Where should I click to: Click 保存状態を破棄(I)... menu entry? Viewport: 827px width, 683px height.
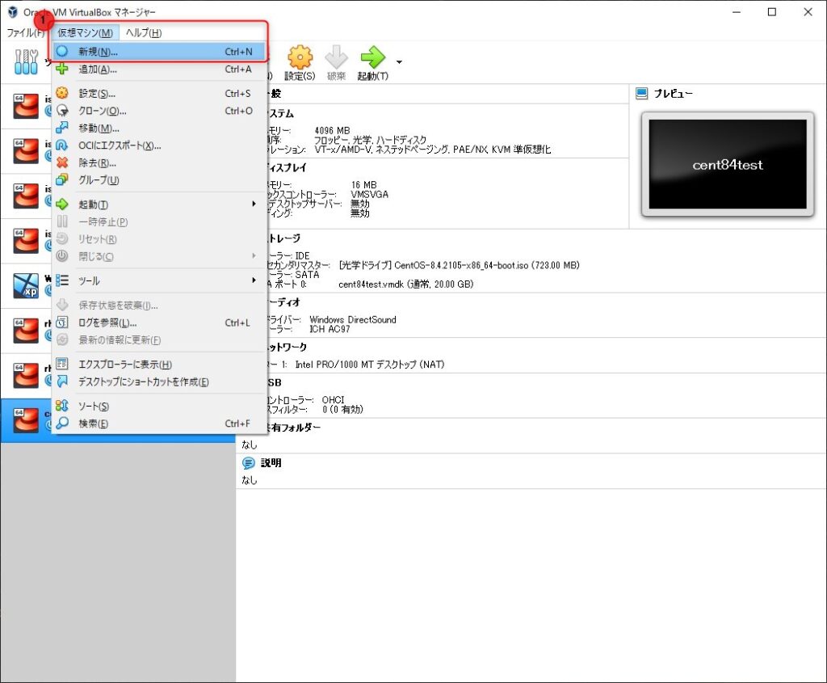coord(158,306)
